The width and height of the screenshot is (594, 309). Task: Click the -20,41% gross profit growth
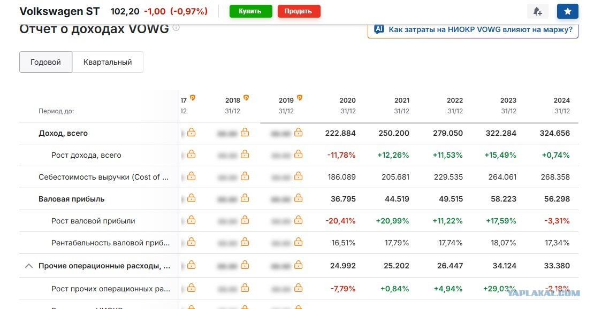point(340,221)
